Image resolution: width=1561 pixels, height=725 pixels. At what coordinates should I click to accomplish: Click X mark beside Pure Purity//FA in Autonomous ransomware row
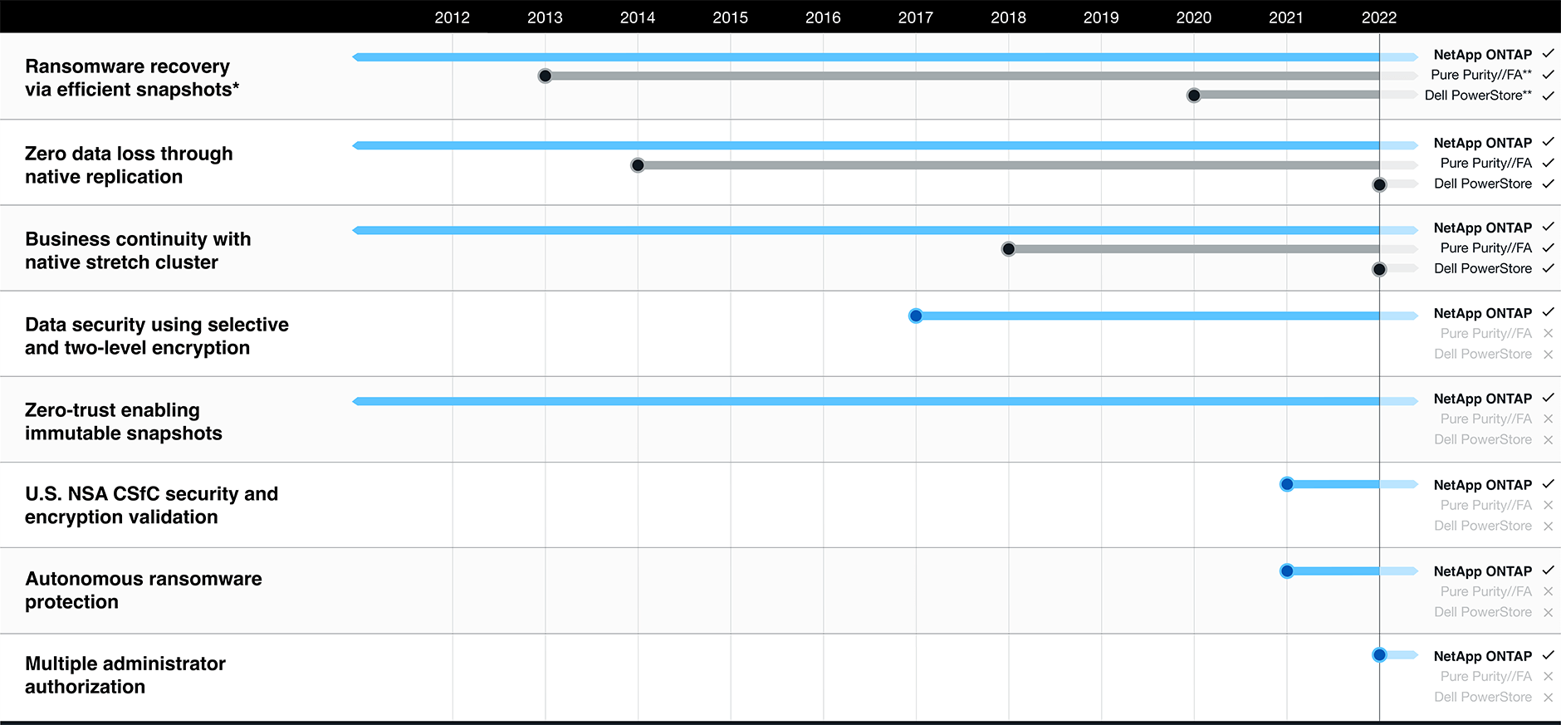coord(1548,591)
